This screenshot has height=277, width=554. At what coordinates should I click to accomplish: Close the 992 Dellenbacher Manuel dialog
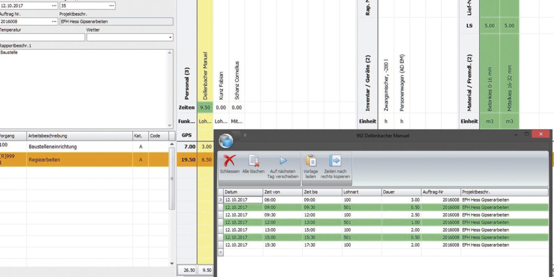[x=540, y=134]
